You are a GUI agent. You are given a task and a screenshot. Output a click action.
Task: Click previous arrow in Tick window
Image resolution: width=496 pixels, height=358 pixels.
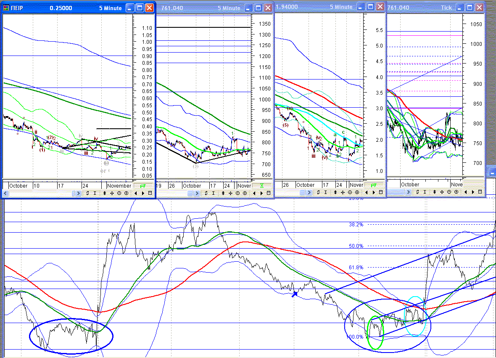(466, 192)
